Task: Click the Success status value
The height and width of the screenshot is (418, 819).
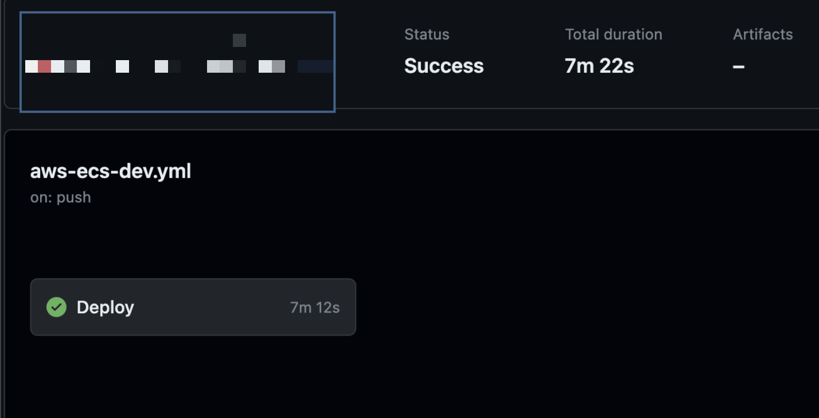Action: (x=443, y=66)
